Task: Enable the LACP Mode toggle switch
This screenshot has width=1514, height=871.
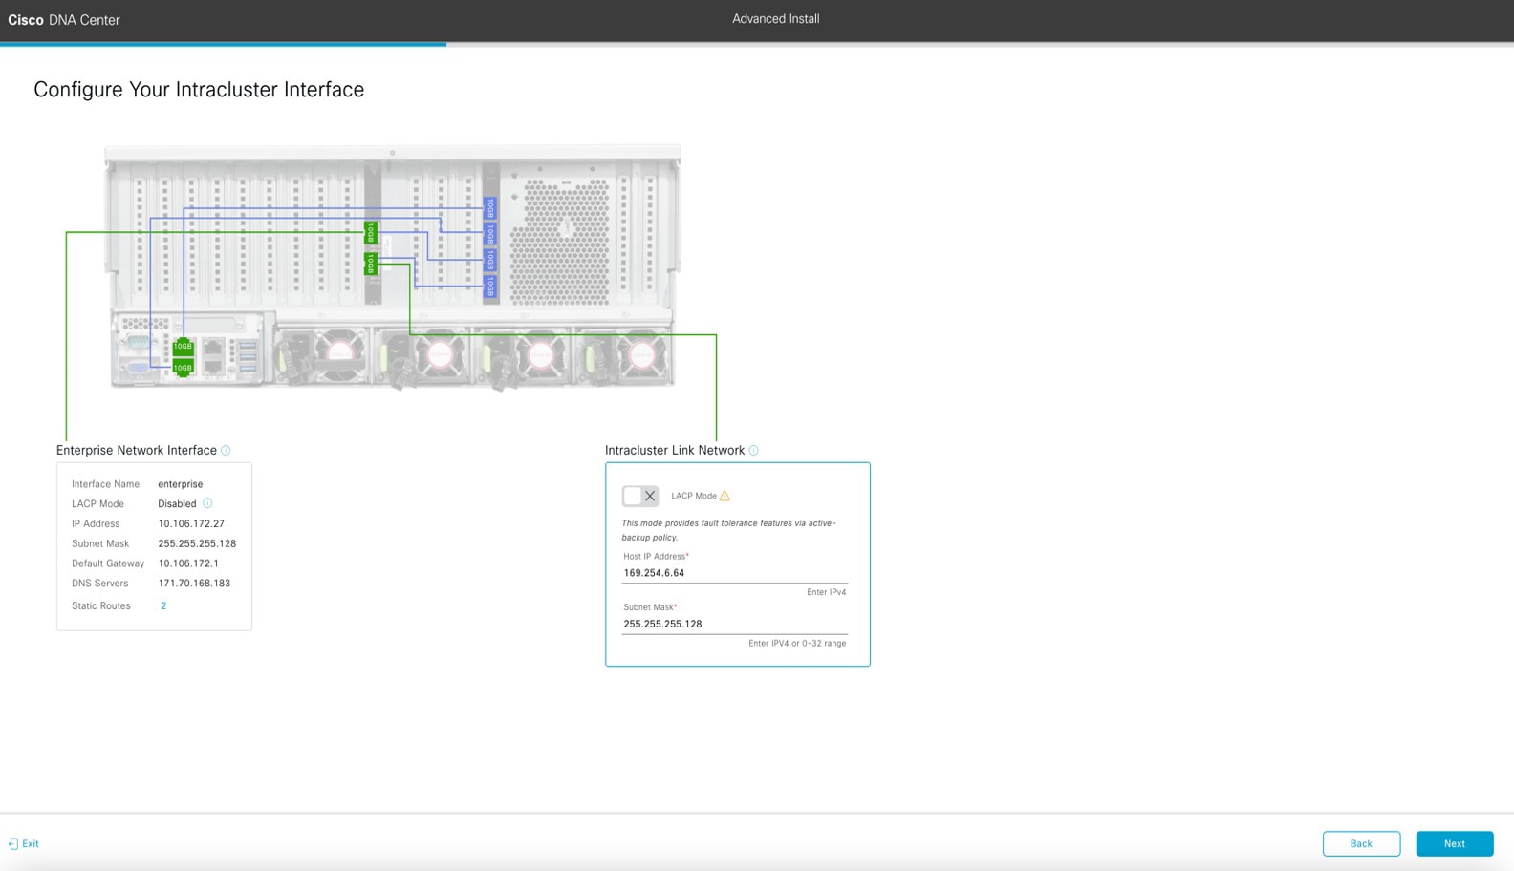Action: point(639,496)
